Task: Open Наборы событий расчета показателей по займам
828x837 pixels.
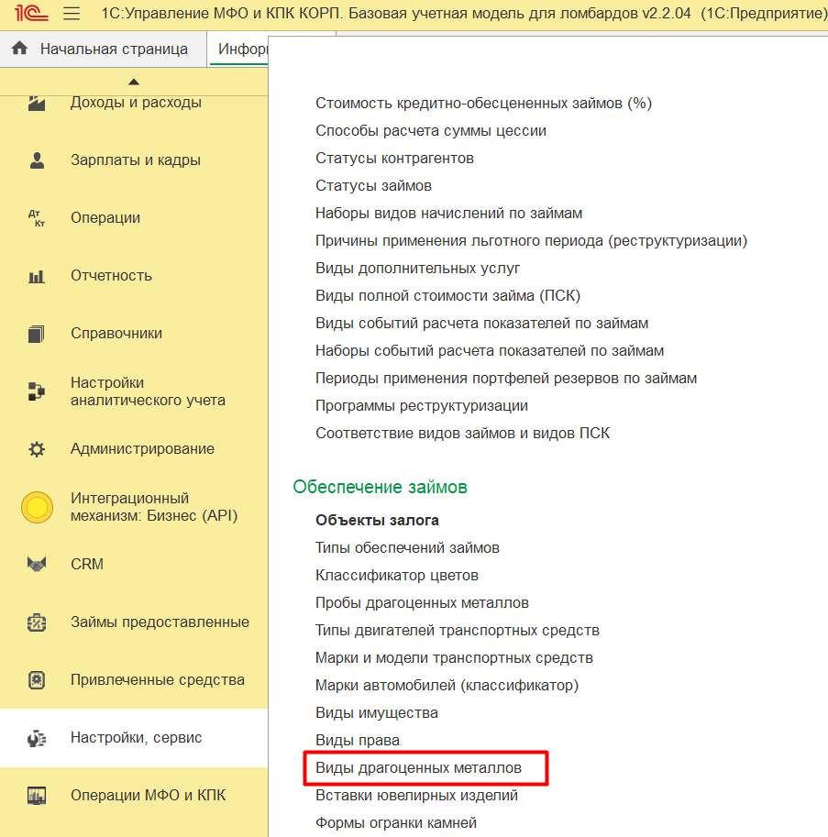Action: (490, 351)
